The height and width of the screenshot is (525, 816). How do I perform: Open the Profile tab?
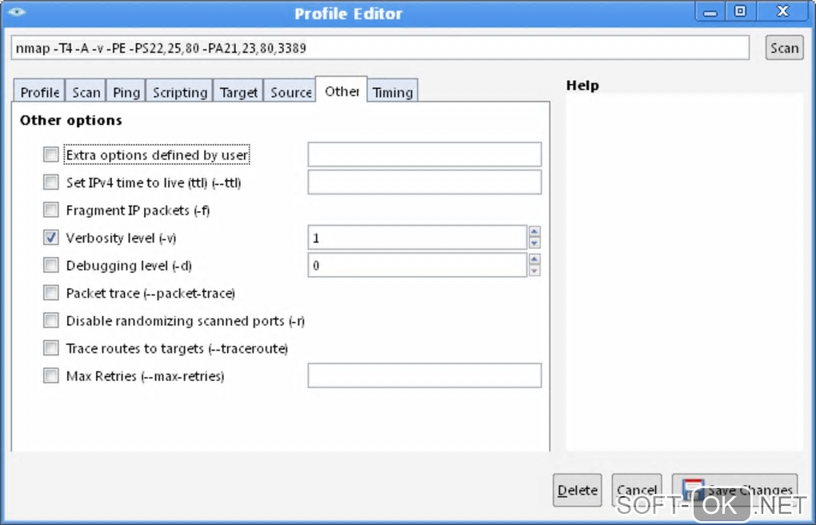click(39, 92)
